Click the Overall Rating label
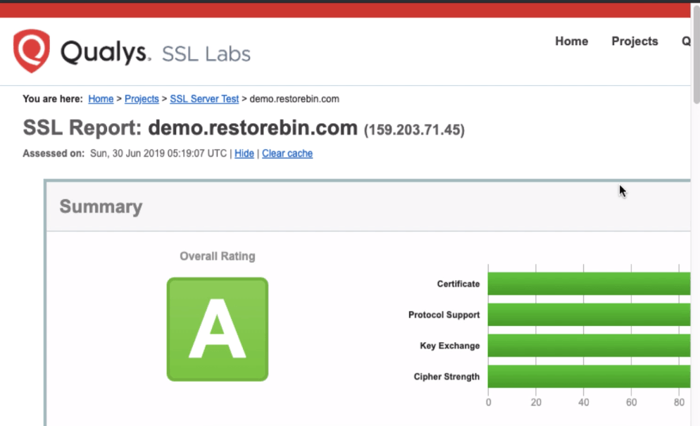 point(217,256)
